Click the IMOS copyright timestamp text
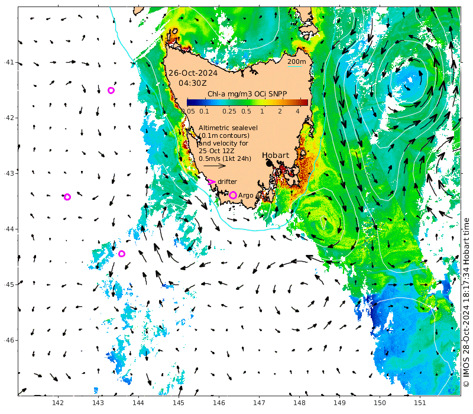Viewport: 473px width, 414px height. 466,302
